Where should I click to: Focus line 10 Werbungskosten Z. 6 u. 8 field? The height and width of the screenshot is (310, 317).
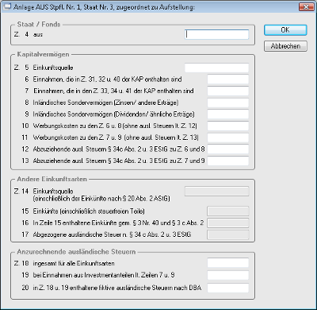click(x=228, y=126)
